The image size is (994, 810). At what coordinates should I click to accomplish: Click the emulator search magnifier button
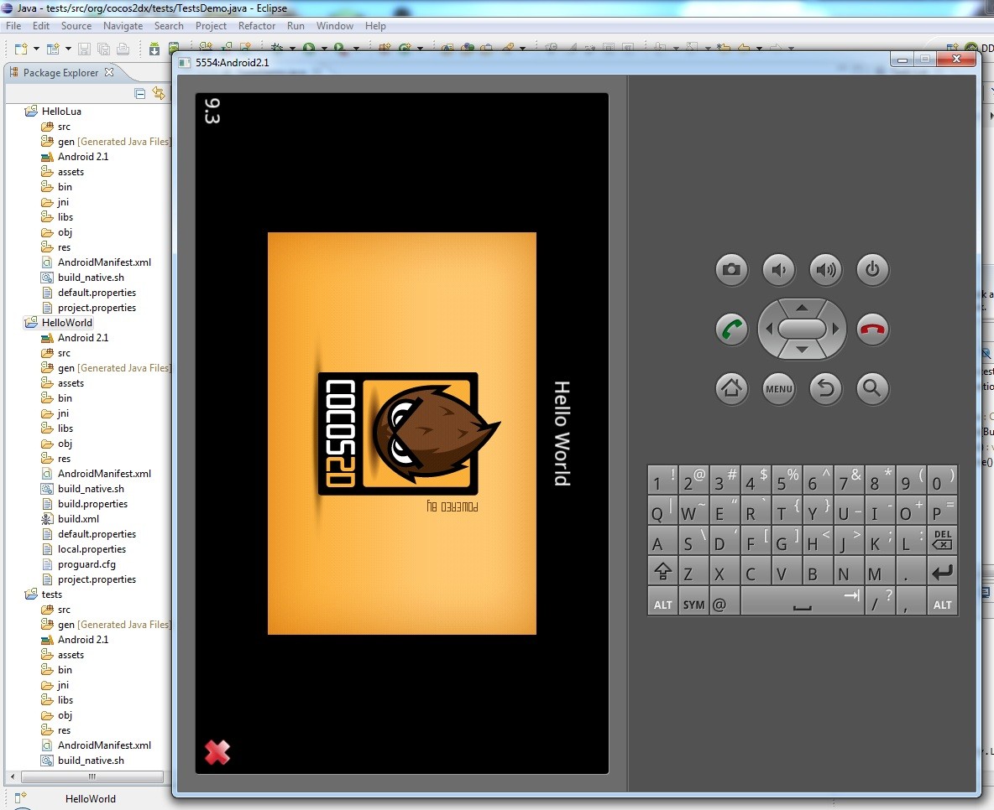click(x=872, y=388)
